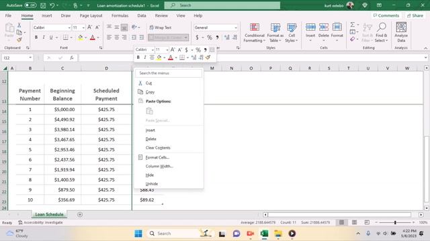This screenshot has width=430, height=241.
Task: Add a new sheet with plus button
Action: tap(80, 214)
